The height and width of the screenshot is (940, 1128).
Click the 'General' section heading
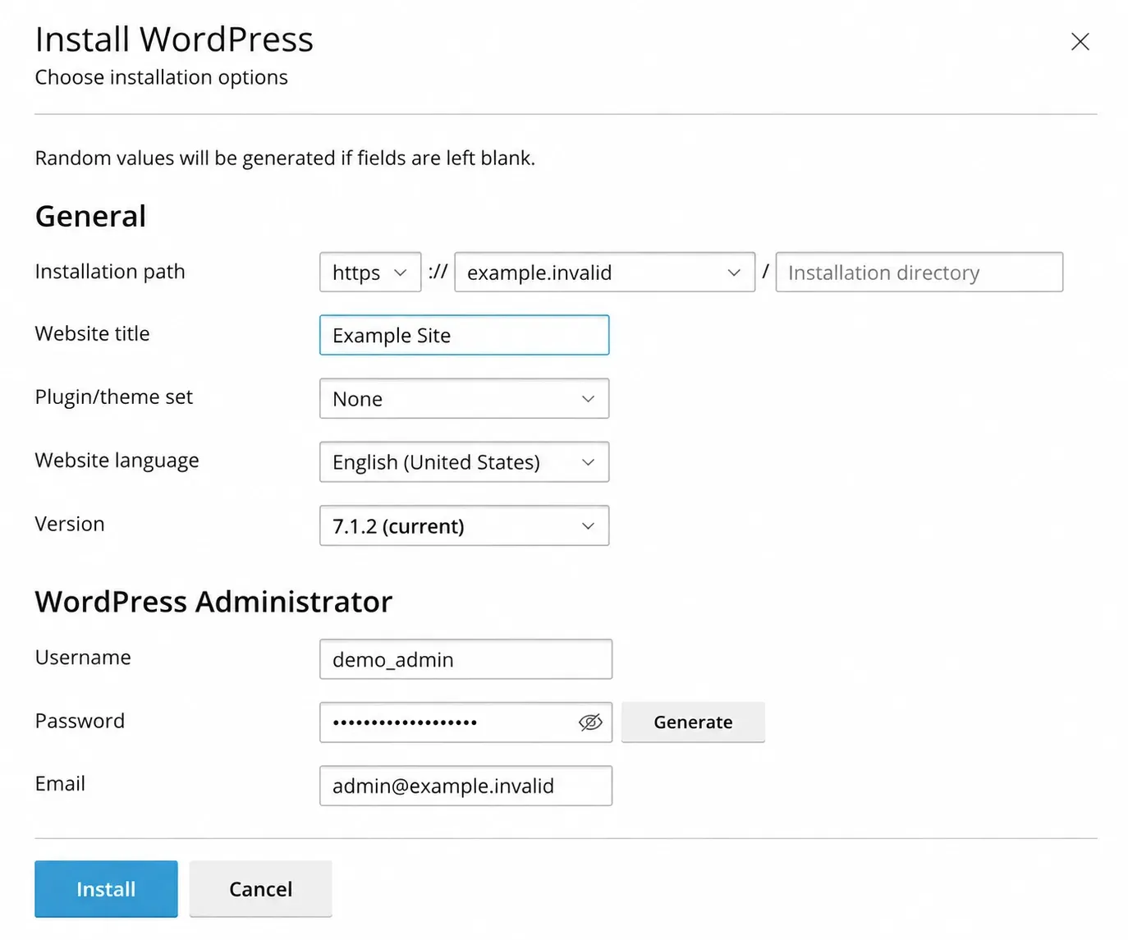point(90,216)
